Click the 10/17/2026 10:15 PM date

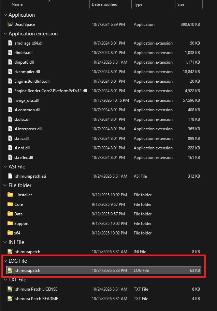(110, 100)
